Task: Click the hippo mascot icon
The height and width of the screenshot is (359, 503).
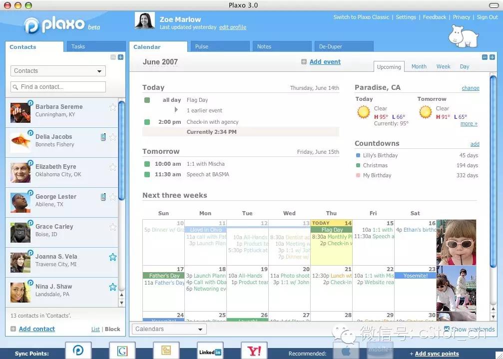Action: [x=463, y=36]
